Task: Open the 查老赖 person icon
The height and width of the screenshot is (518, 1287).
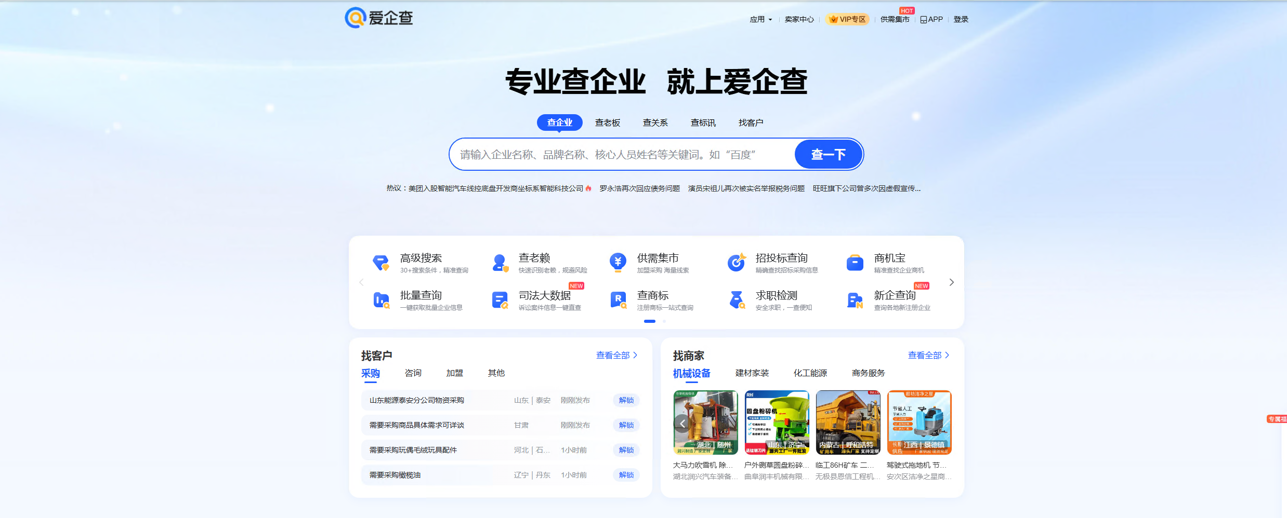Action: click(x=500, y=263)
